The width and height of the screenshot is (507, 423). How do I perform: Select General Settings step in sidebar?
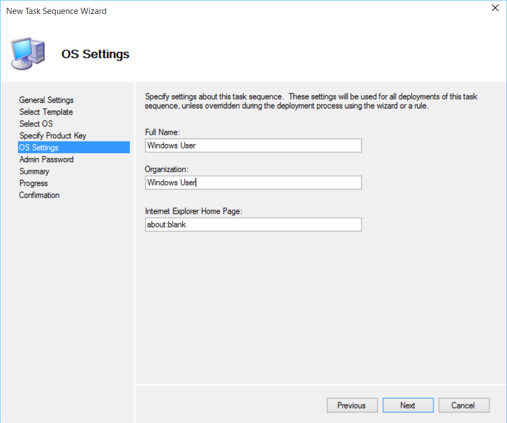[x=46, y=100]
